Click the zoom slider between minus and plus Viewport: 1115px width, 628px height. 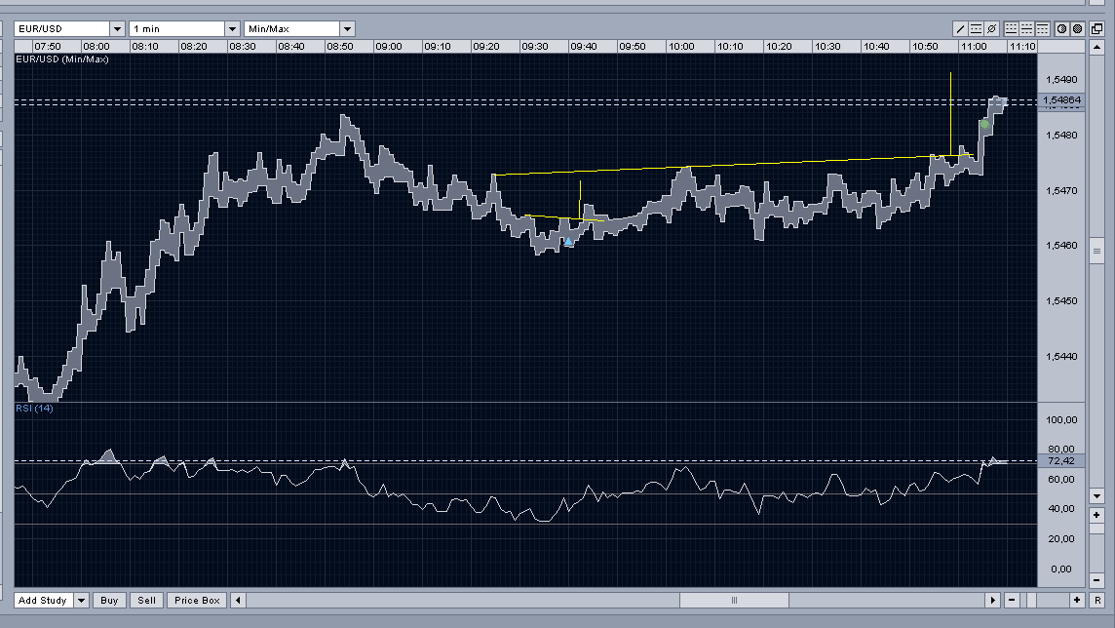point(1045,601)
